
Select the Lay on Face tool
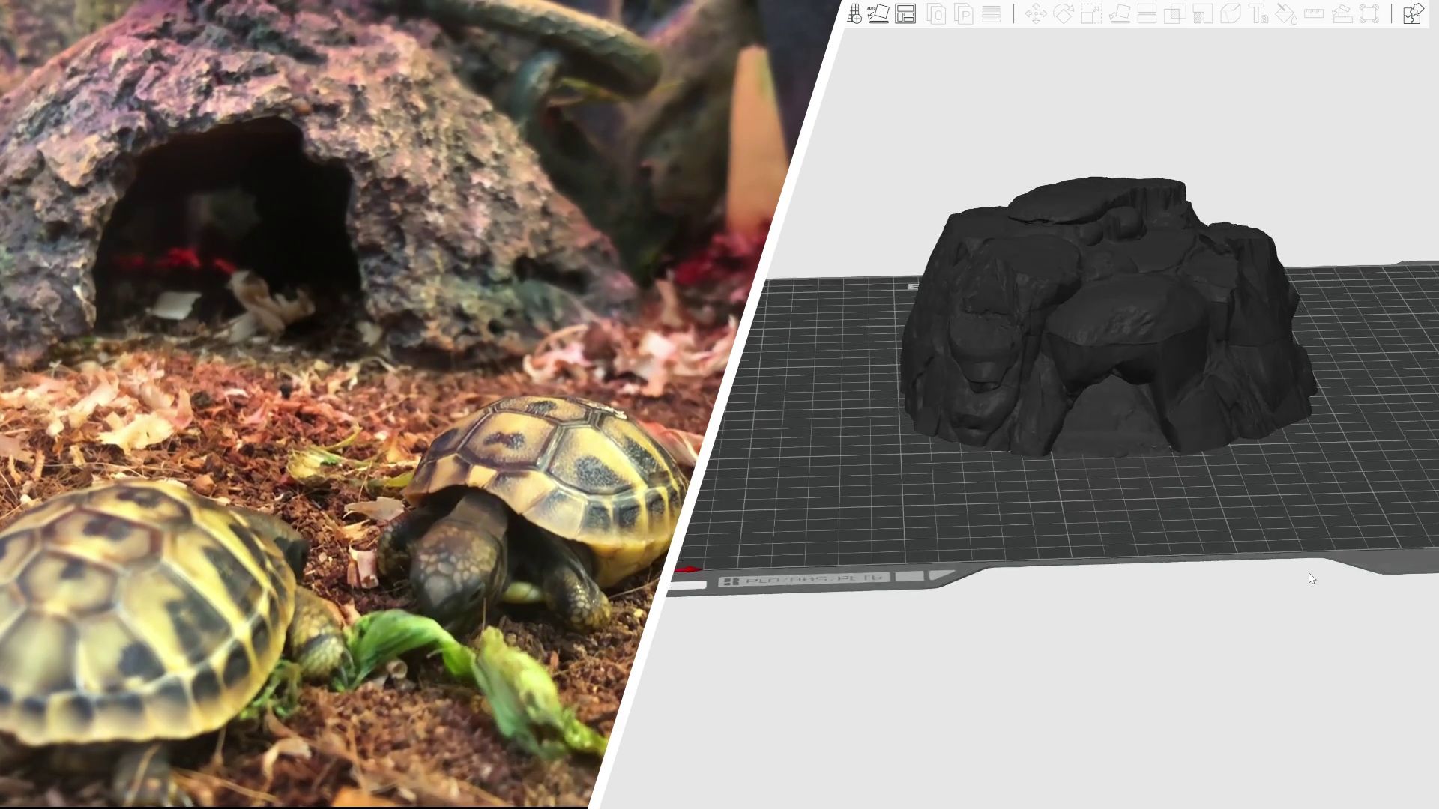click(x=1119, y=13)
